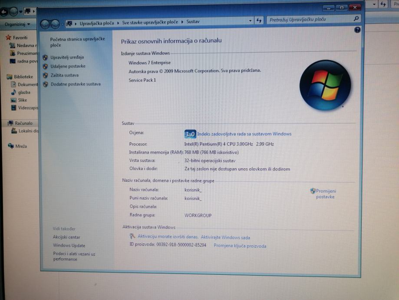Click the search magnifier icon
This screenshot has width=399, height=300.
[x=356, y=19]
